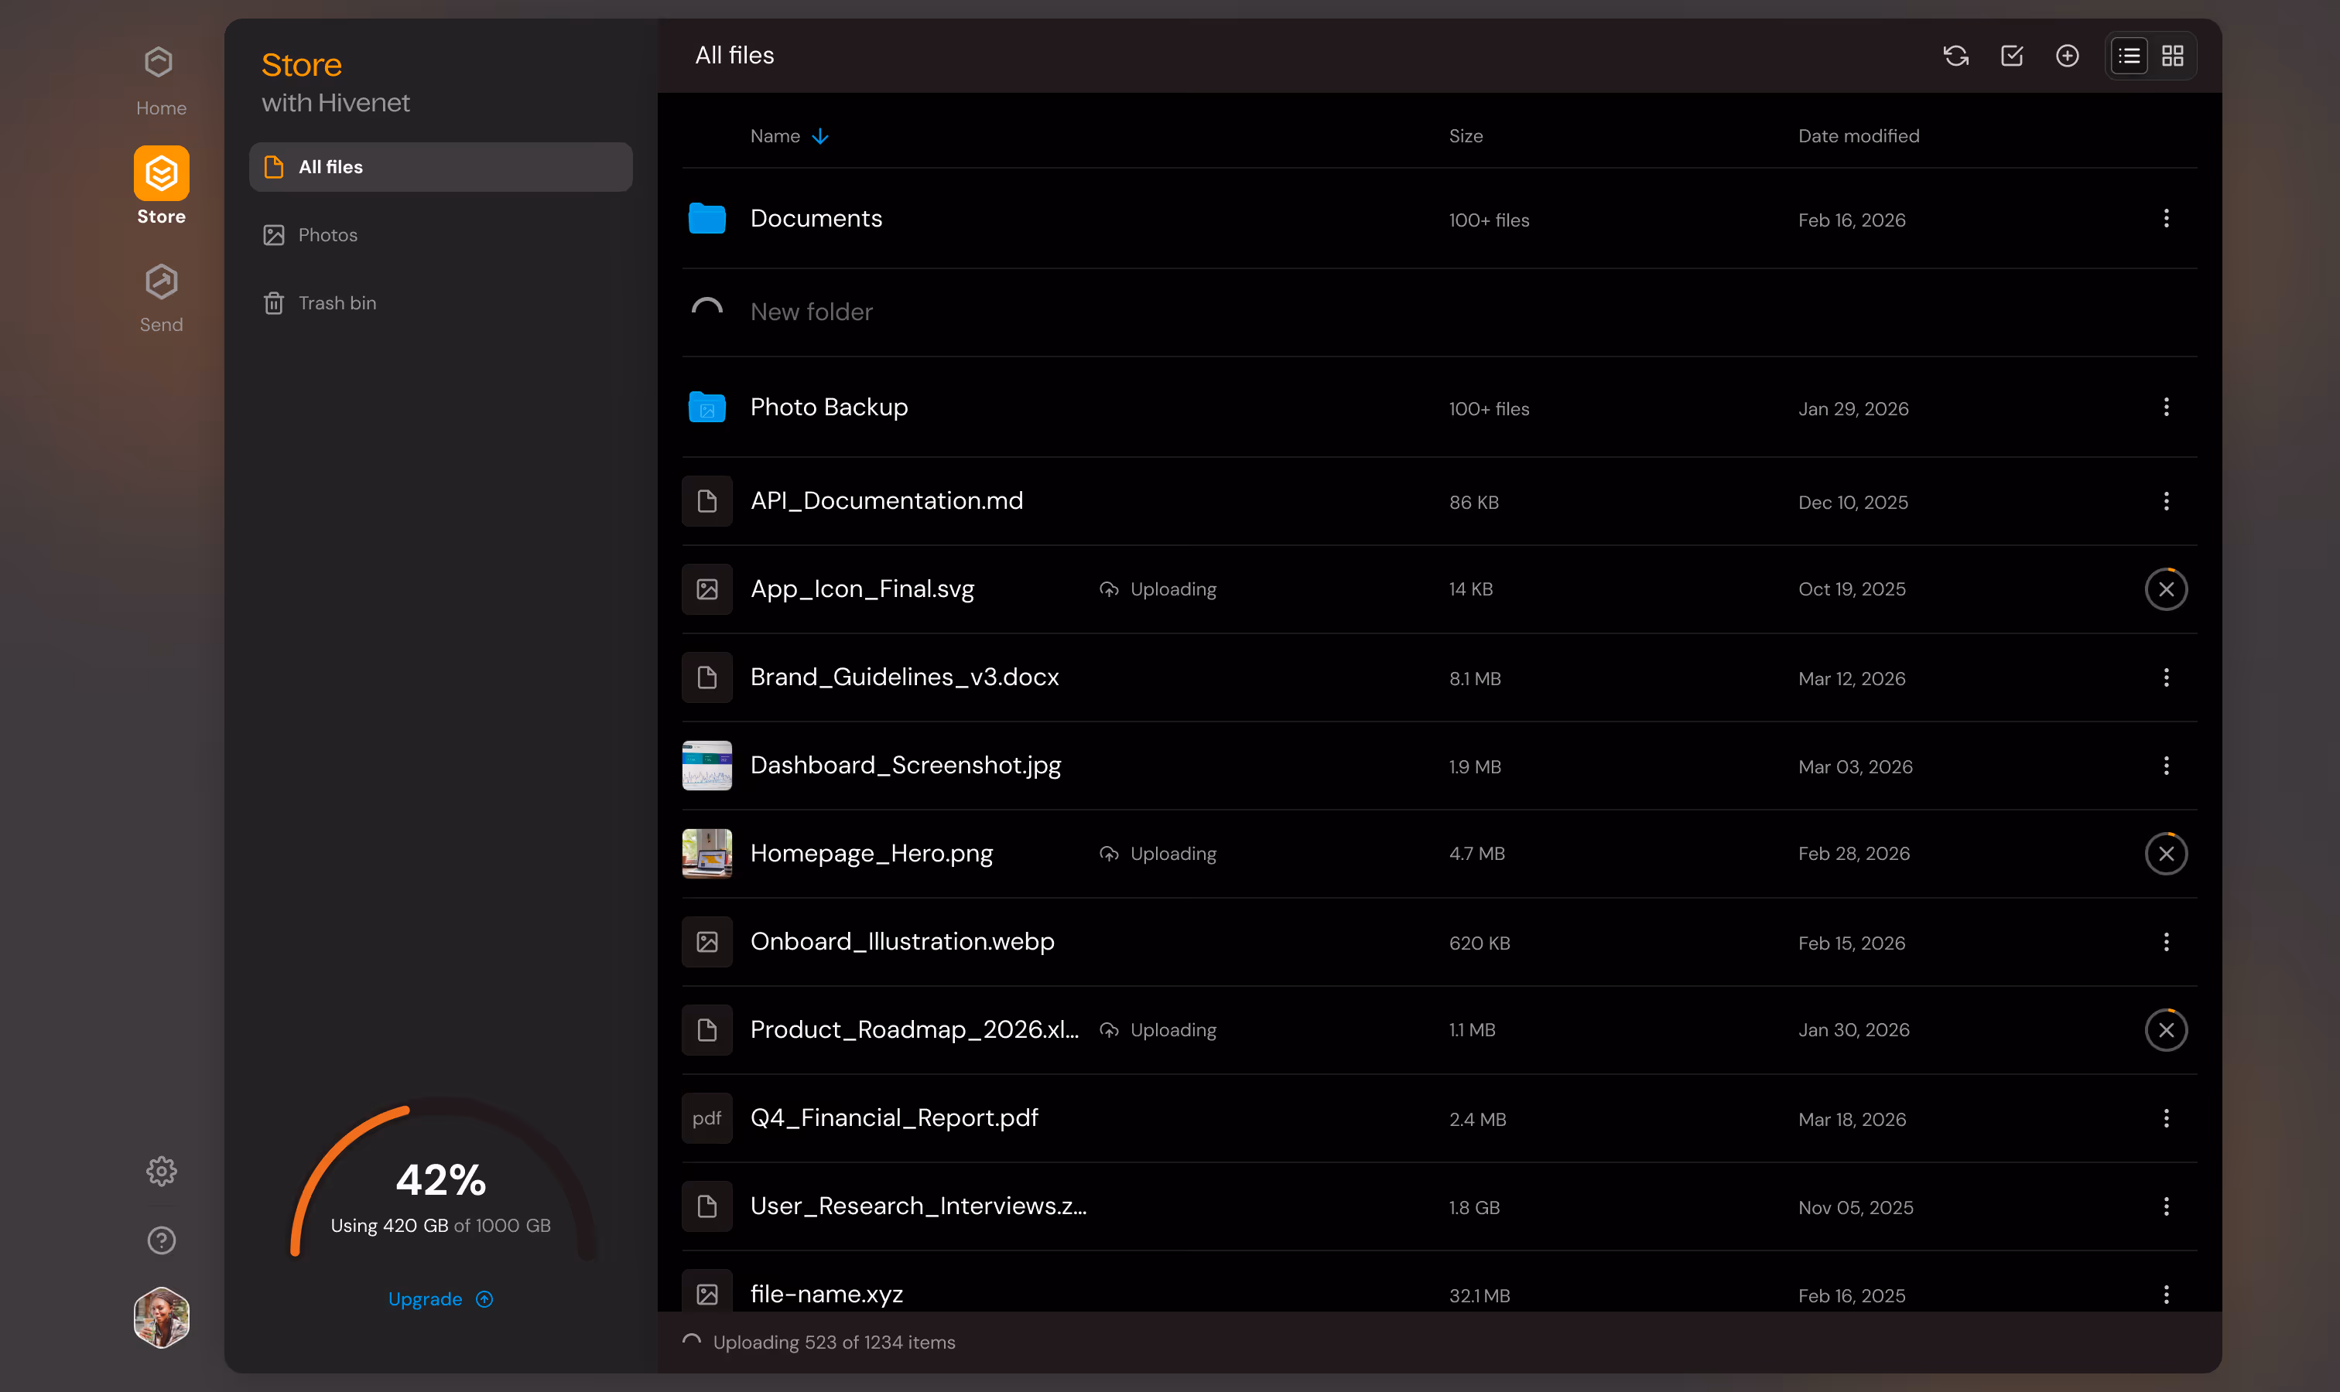Open more options for Q4_Financial_Report.pdf
Screen dimensions: 2340x1392
click(x=2165, y=1118)
